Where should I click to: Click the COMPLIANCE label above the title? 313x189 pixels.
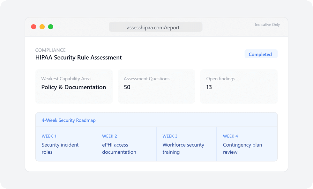coord(50,50)
